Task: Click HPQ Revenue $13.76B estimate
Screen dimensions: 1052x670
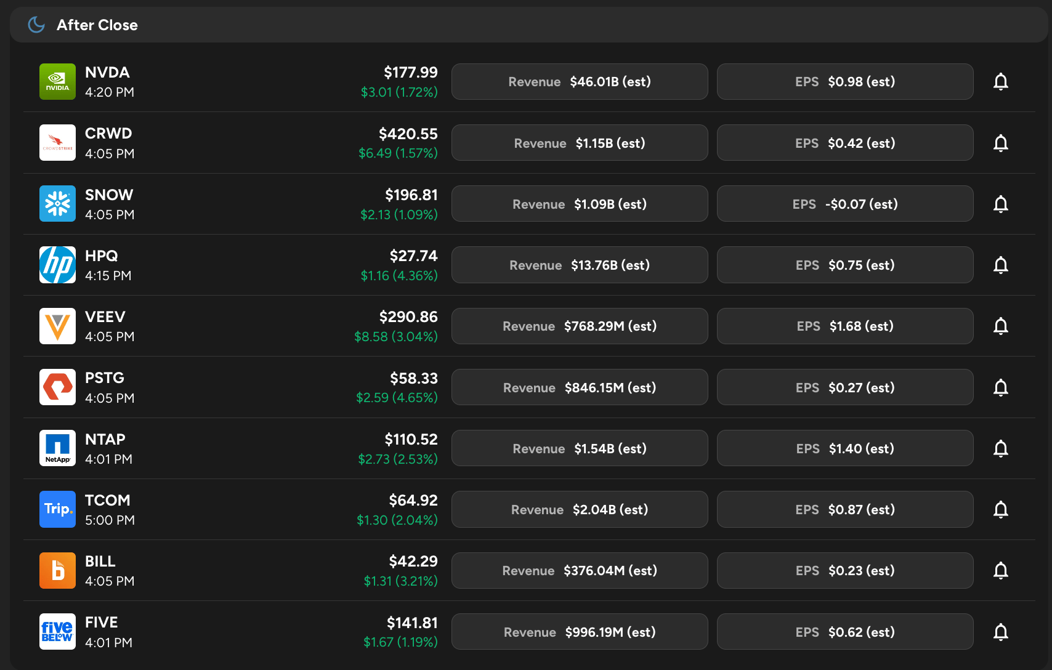Action: tap(580, 265)
